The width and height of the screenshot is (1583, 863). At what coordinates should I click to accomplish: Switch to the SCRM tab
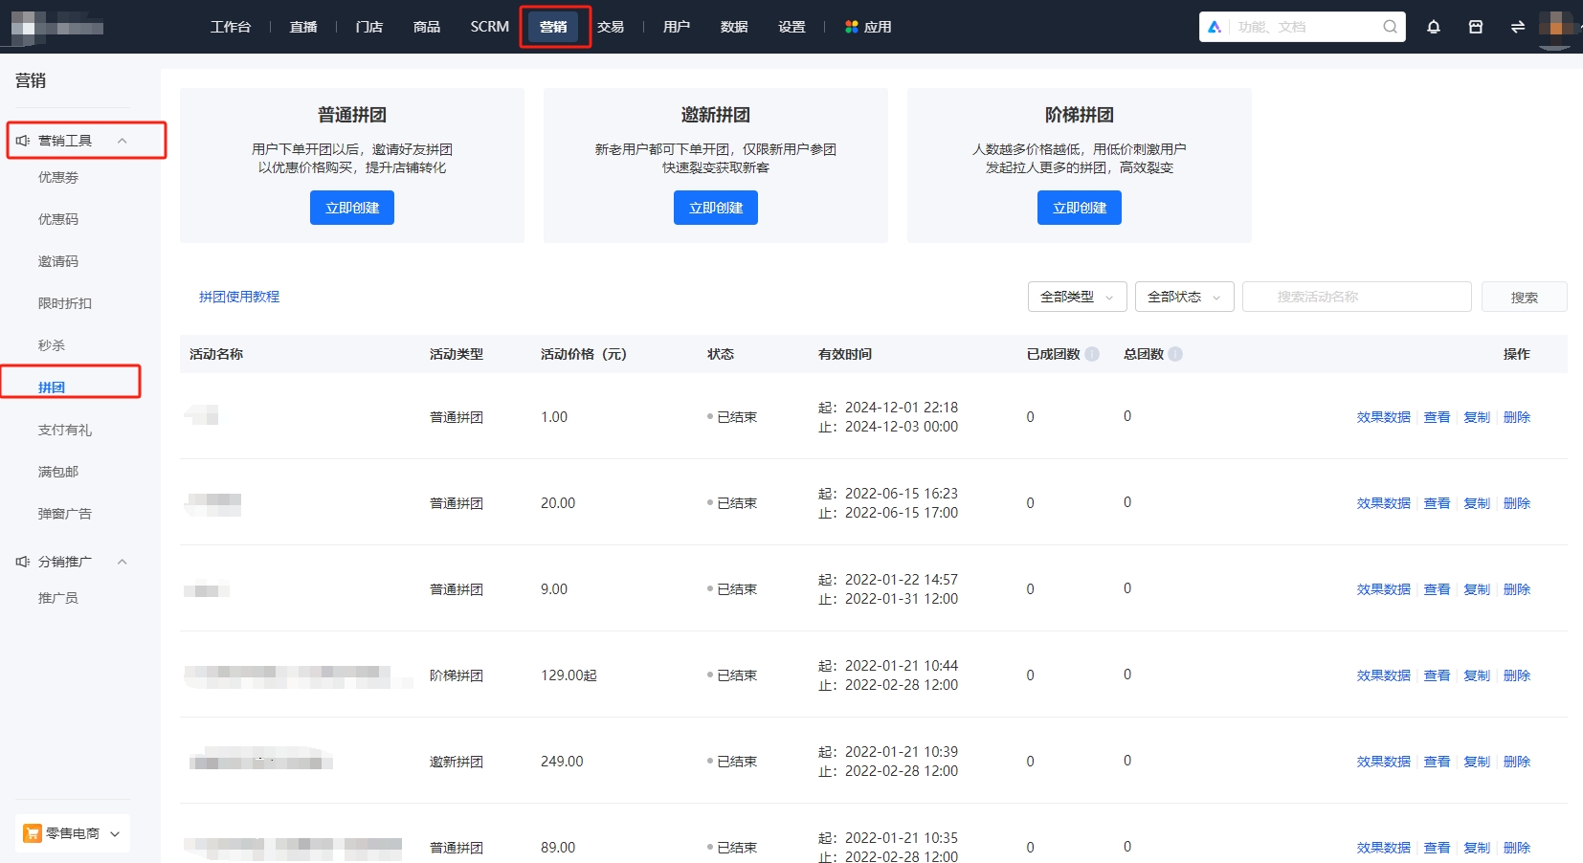(489, 27)
